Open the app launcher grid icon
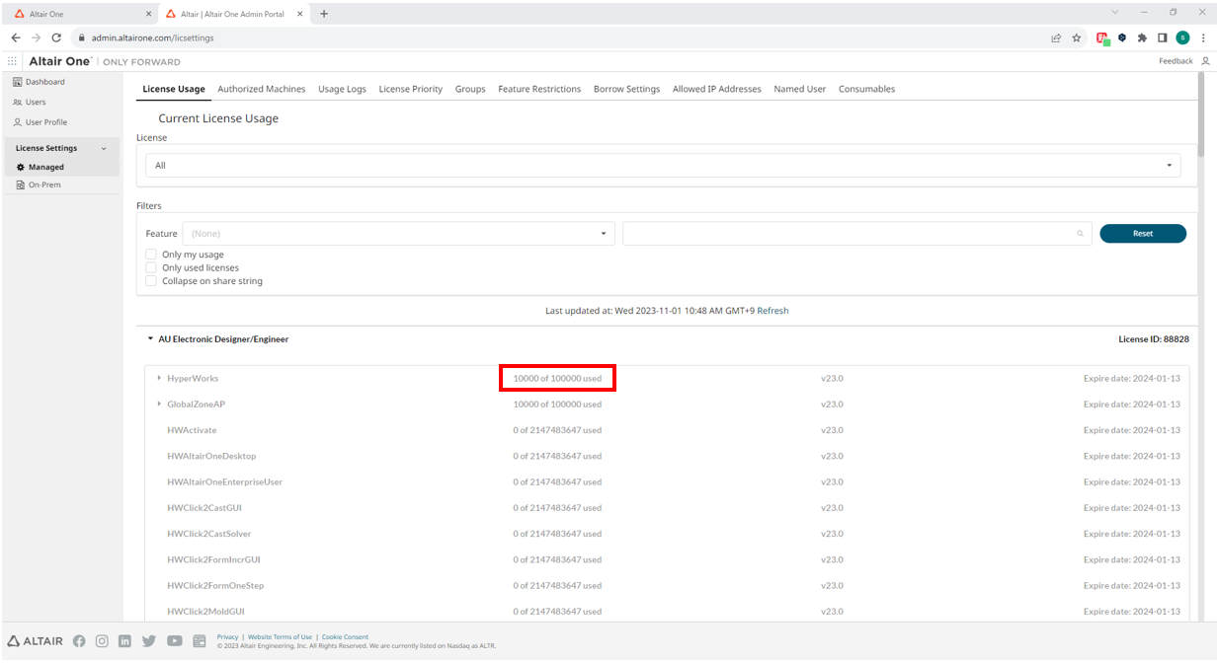 pyautogui.click(x=12, y=61)
